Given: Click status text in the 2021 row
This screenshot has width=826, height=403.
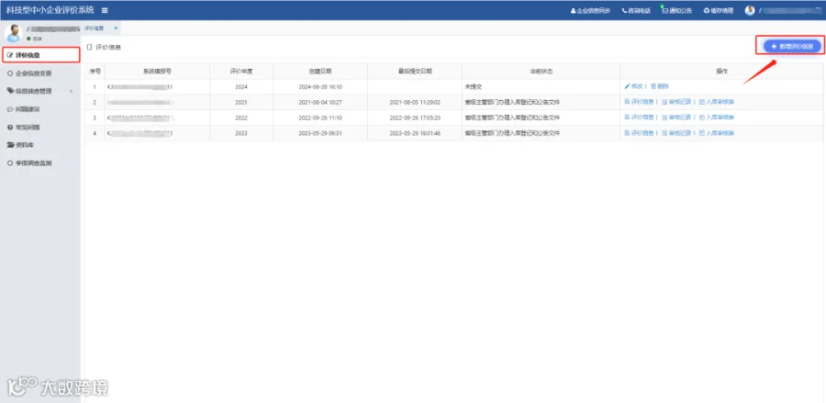Looking at the screenshot, I should 512,102.
